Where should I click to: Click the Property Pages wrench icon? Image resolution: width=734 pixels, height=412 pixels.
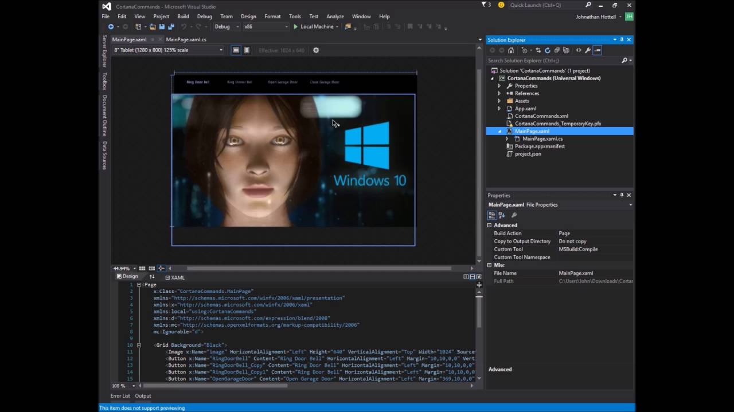click(514, 215)
